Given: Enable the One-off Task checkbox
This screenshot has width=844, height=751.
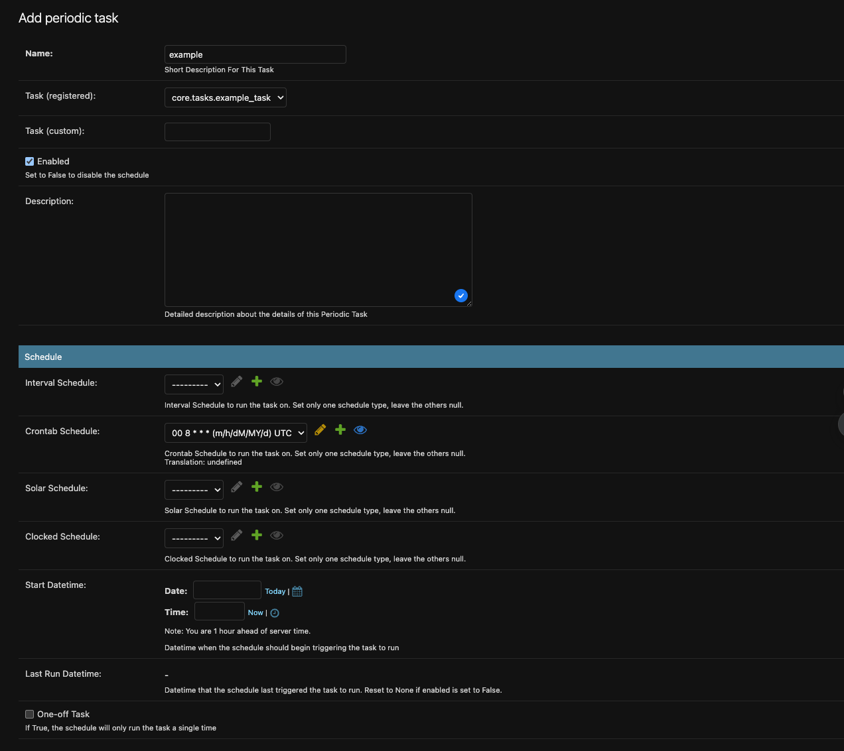Looking at the screenshot, I should click(x=30, y=714).
